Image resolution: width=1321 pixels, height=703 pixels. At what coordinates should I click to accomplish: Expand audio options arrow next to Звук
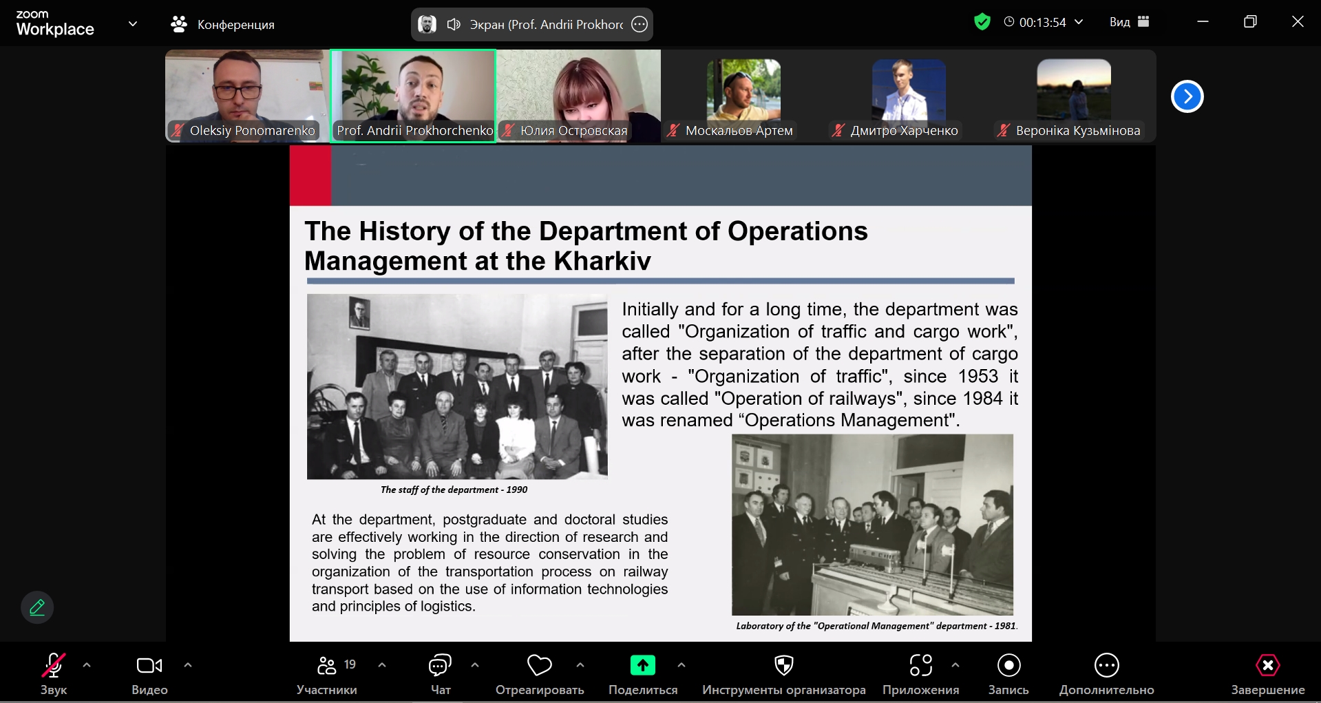click(x=87, y=665)
